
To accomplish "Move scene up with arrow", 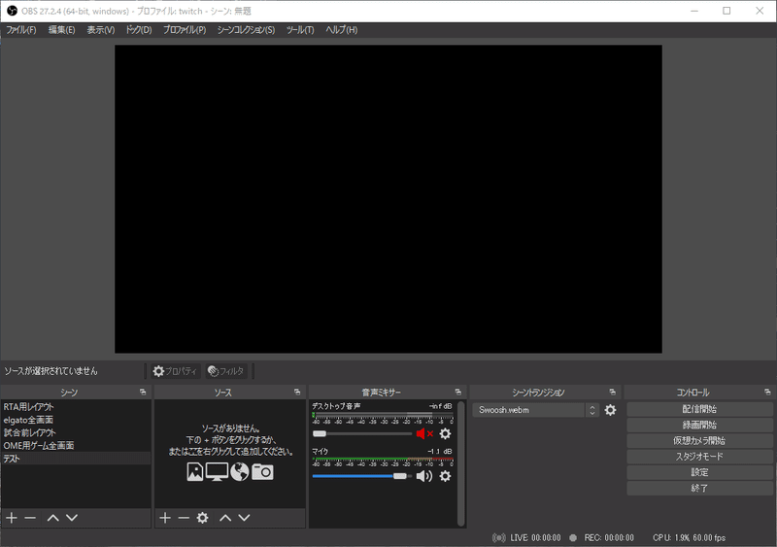I will [53, 518].
